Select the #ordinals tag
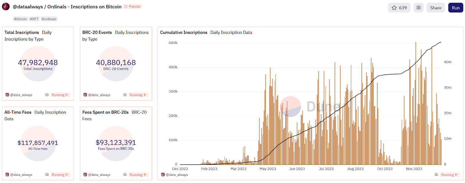The image size is (465, 183). 49,19
